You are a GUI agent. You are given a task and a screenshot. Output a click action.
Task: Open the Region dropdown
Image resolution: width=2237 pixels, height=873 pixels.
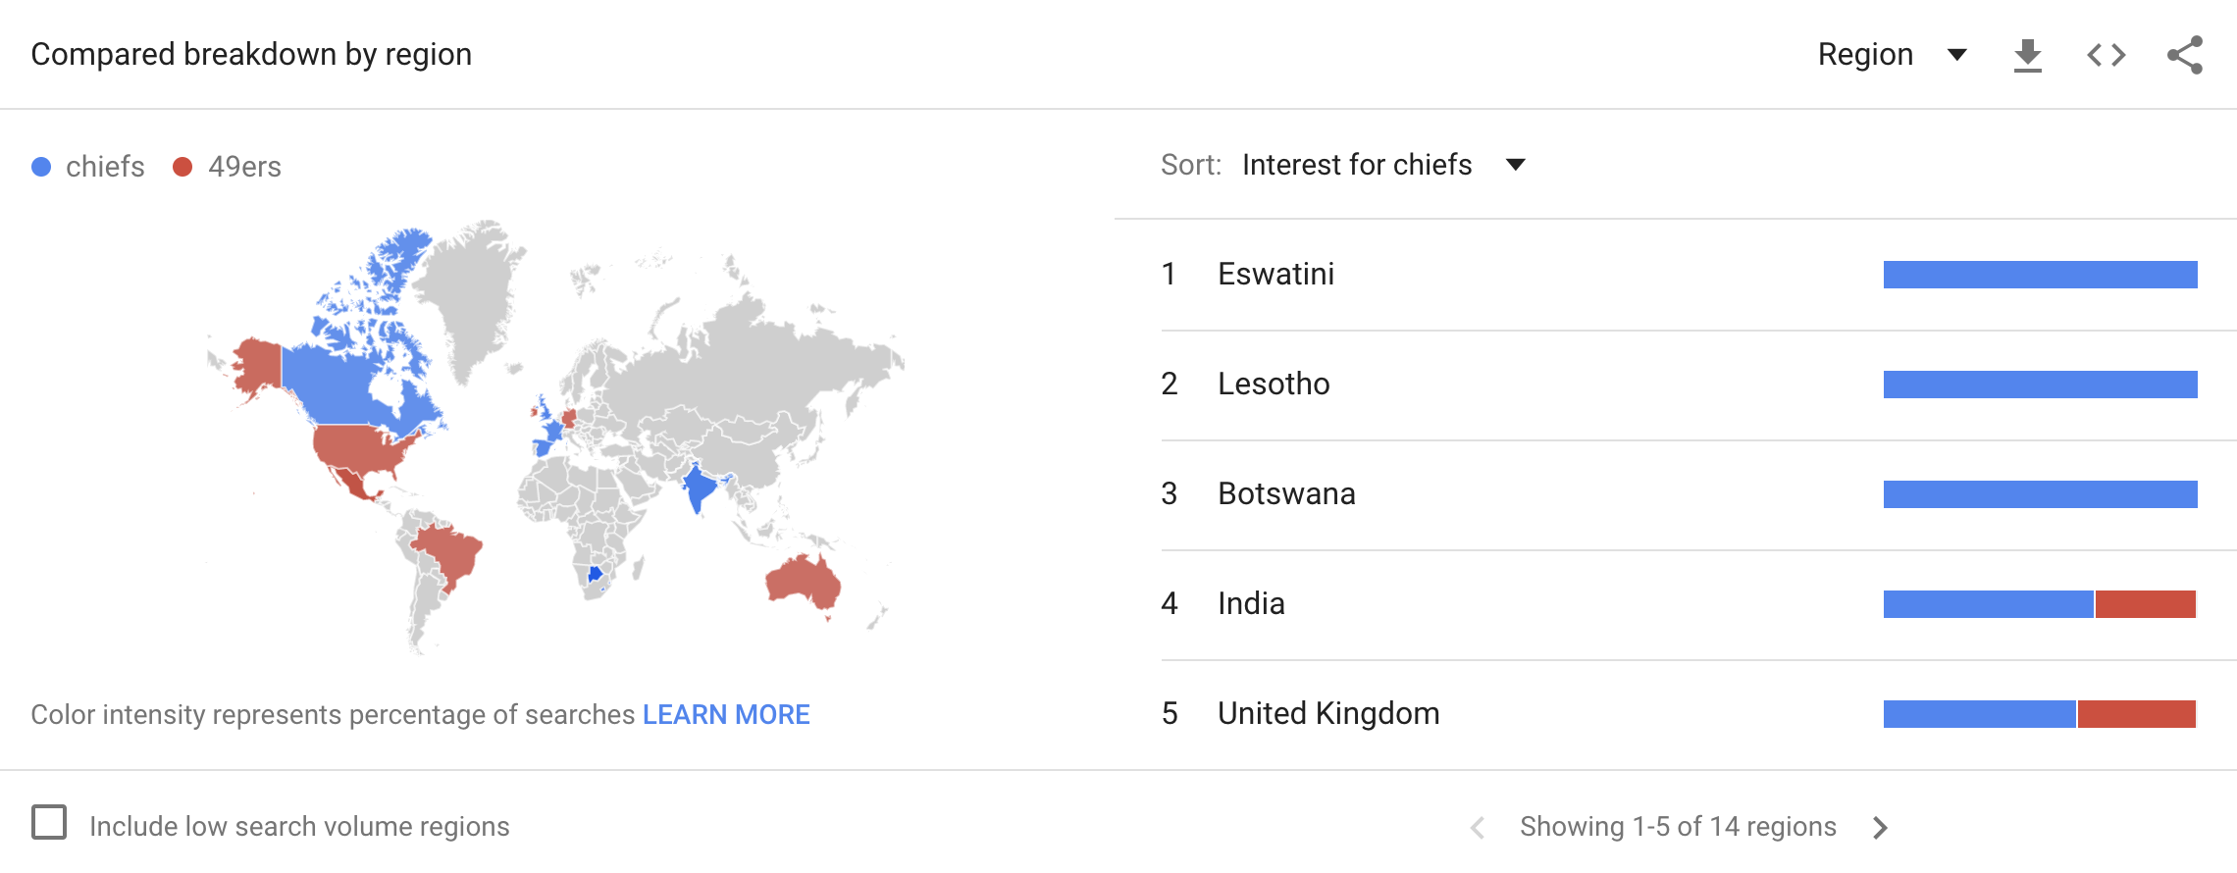[1891, 55]
